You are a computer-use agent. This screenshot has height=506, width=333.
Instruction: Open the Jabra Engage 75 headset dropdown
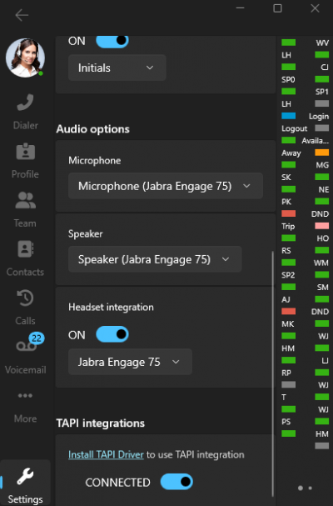[x=130, y=362]
